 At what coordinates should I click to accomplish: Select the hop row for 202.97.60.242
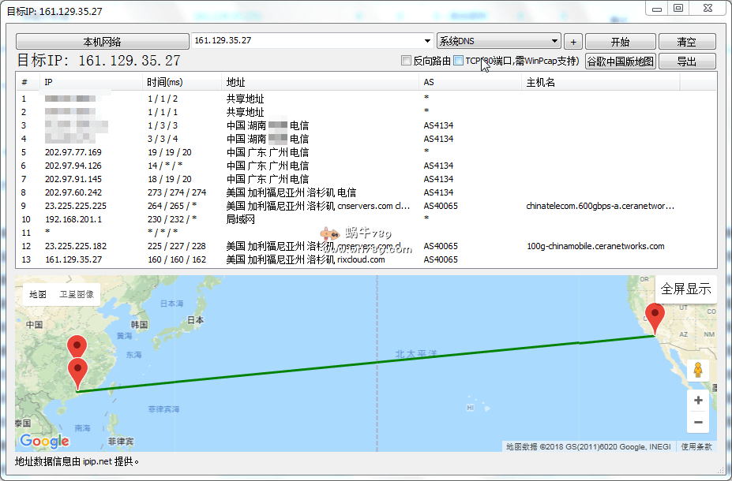tap(73, 192)
